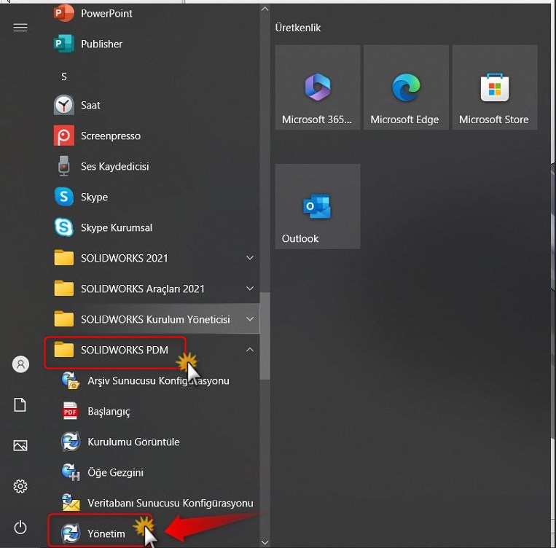Screen dimensions: 556x548
Task: Select the Öğe Gezgini label
Action: 116,472
